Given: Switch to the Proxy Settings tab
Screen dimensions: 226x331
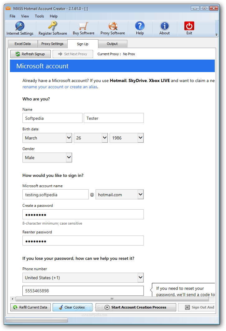Looking at the screenshot, I should click(x=52, y=44).
